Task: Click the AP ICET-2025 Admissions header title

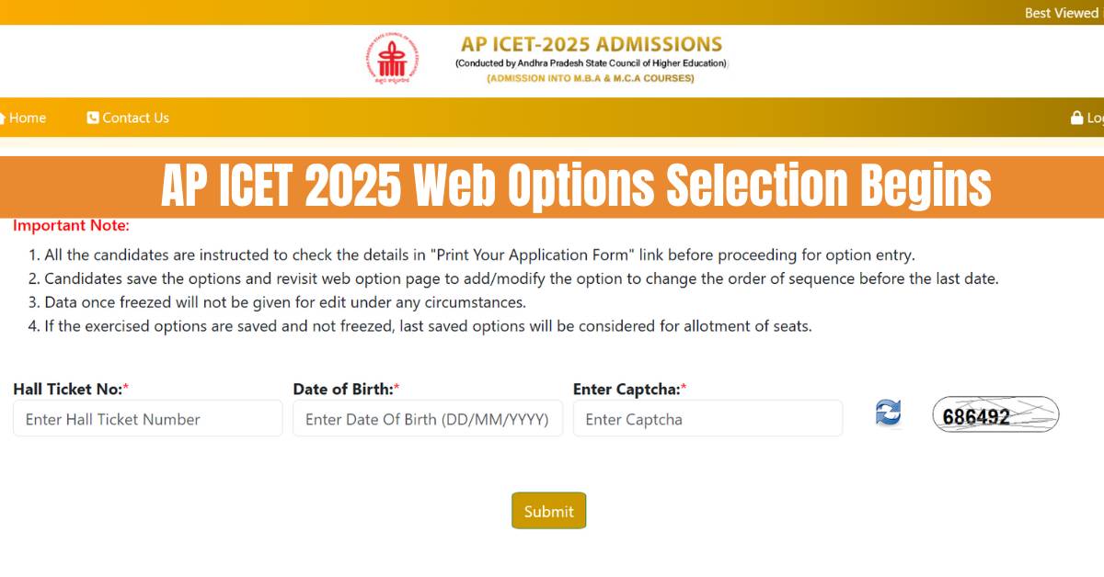Action: coord(590,43)
